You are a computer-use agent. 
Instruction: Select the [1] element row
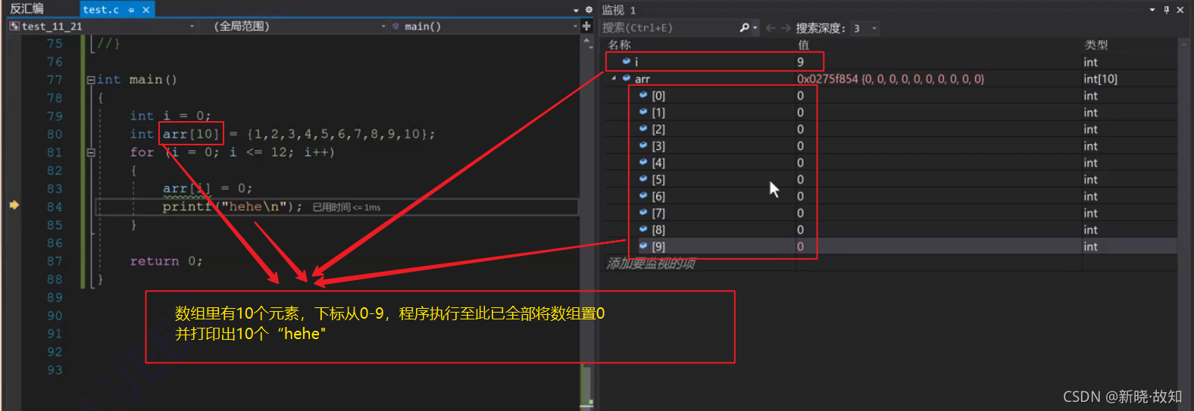[x=890, y=112]
